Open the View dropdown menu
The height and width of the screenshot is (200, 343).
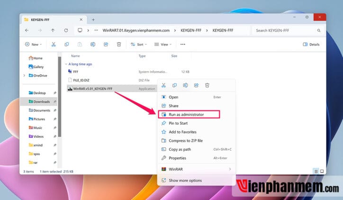coord(163,44)
